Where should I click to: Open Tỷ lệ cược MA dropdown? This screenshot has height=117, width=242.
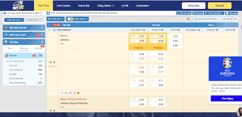coord(214,13)
